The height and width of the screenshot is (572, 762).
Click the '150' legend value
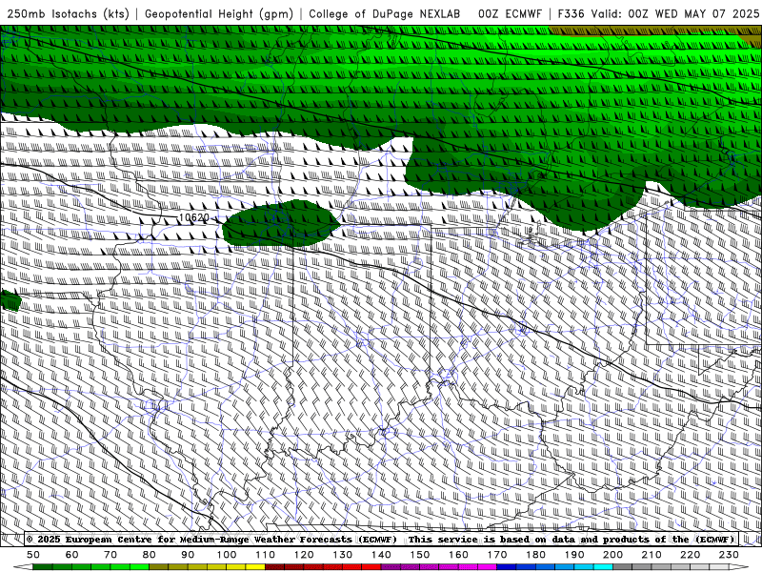tap(420, 555)
